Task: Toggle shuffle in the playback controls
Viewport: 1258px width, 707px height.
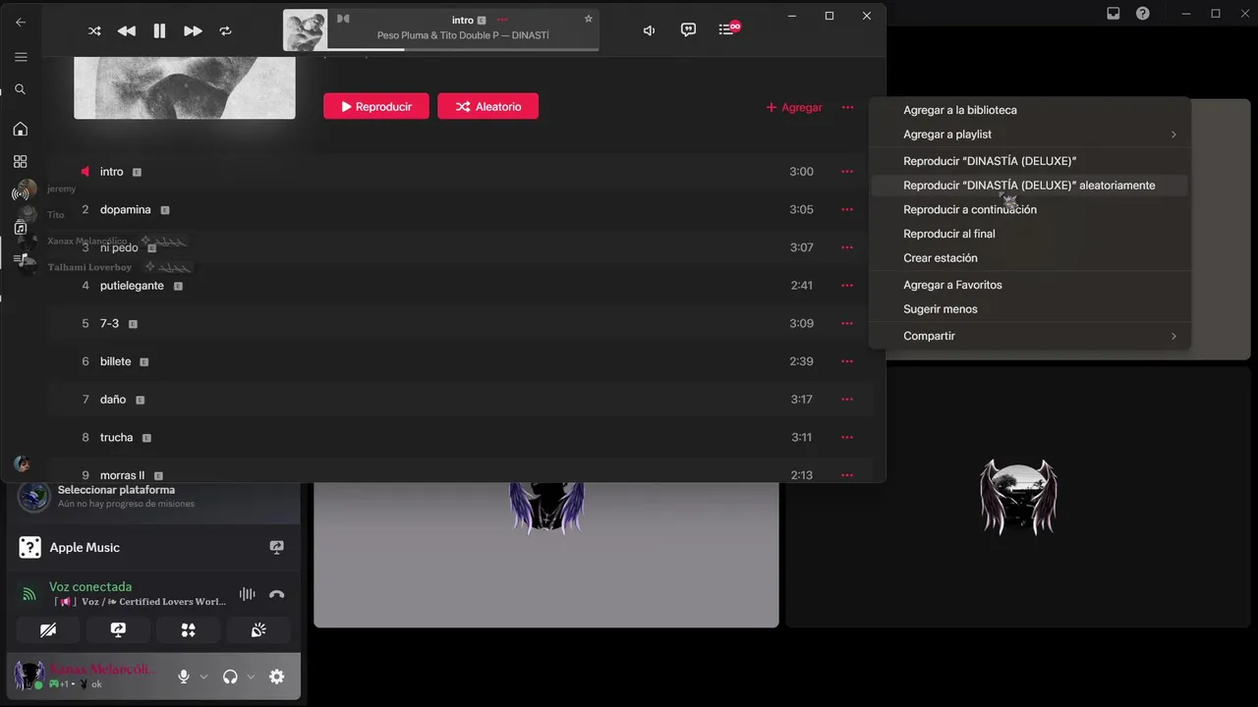Action: click(x=94, y=30)
